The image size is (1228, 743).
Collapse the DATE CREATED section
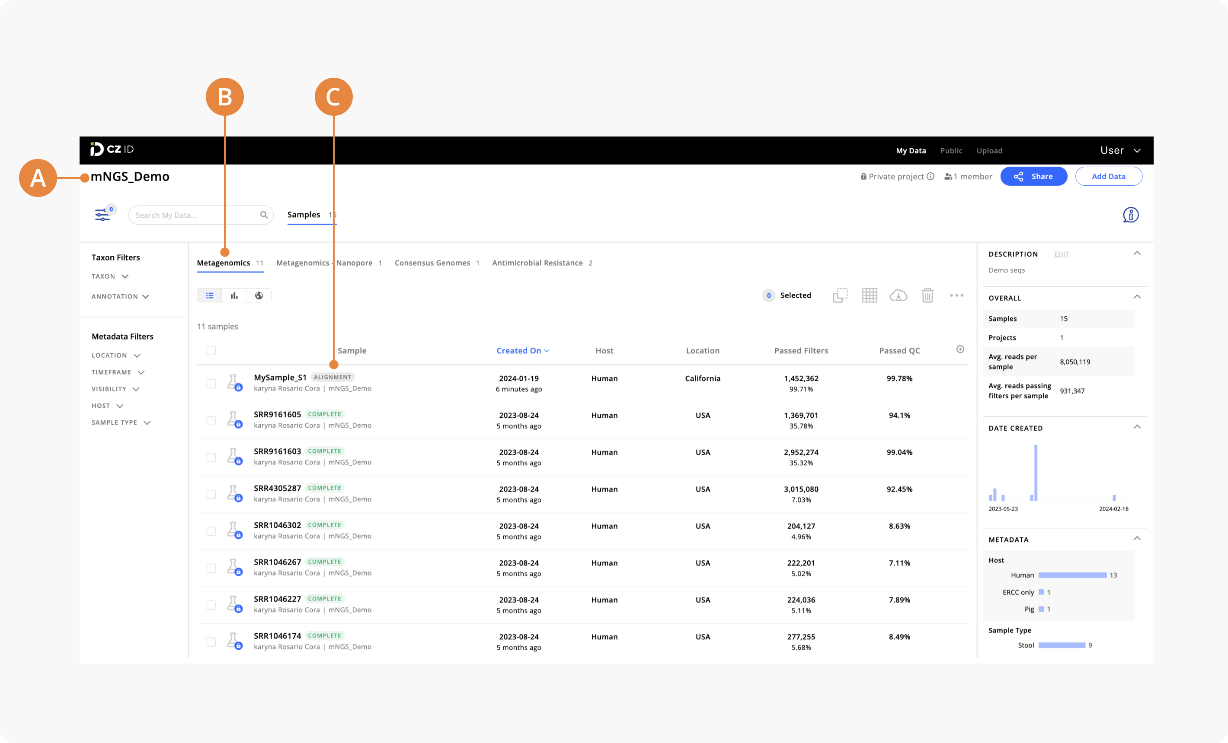click(x=1137, y=427)
